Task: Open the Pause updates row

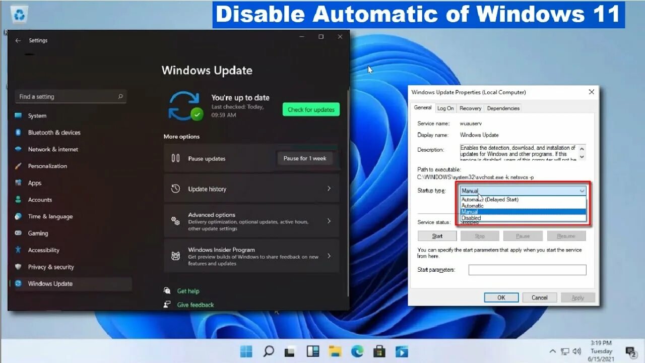Action: (x=251, y=158)
